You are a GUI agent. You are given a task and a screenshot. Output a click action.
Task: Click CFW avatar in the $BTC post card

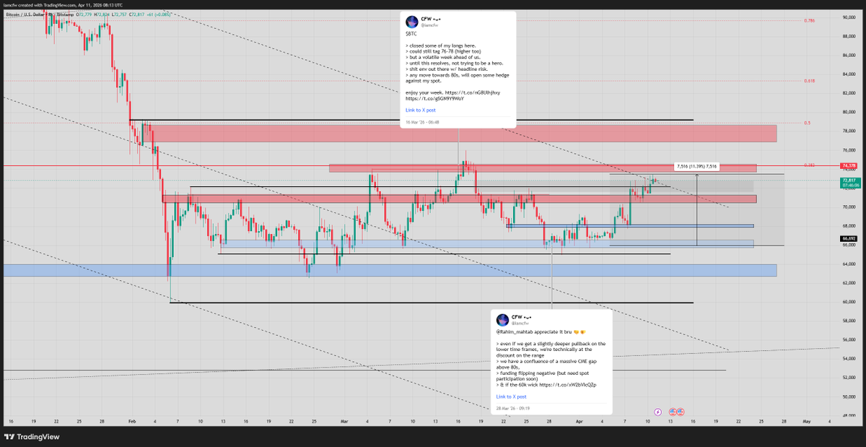click(411, 21)
